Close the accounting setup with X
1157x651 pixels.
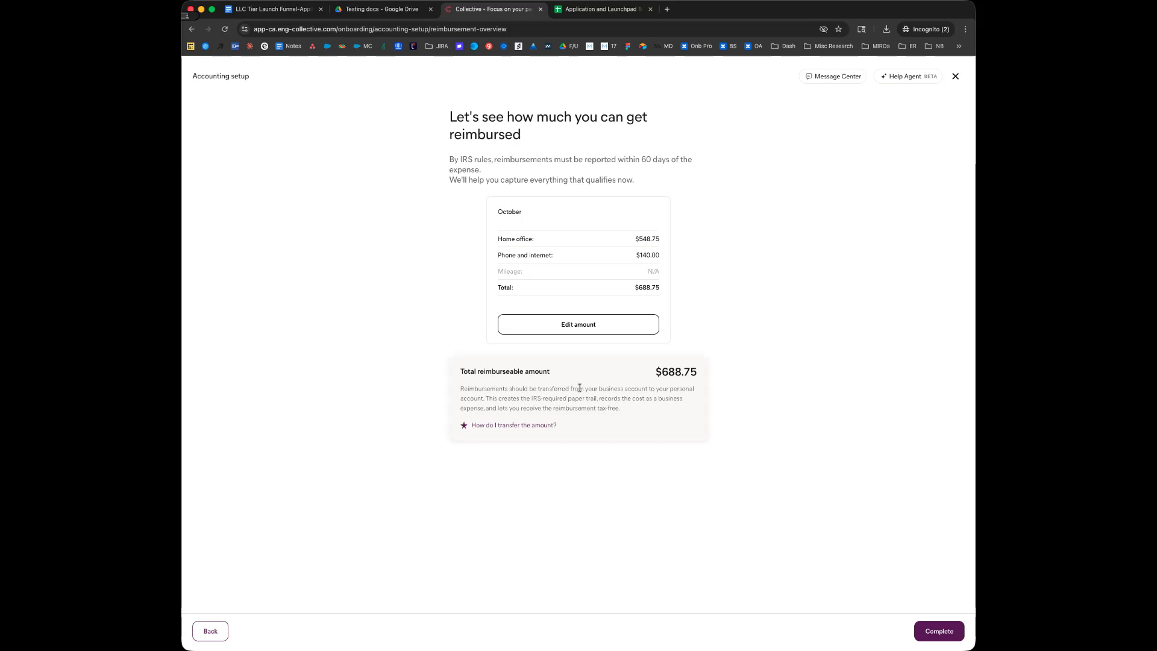pos(955,77)
